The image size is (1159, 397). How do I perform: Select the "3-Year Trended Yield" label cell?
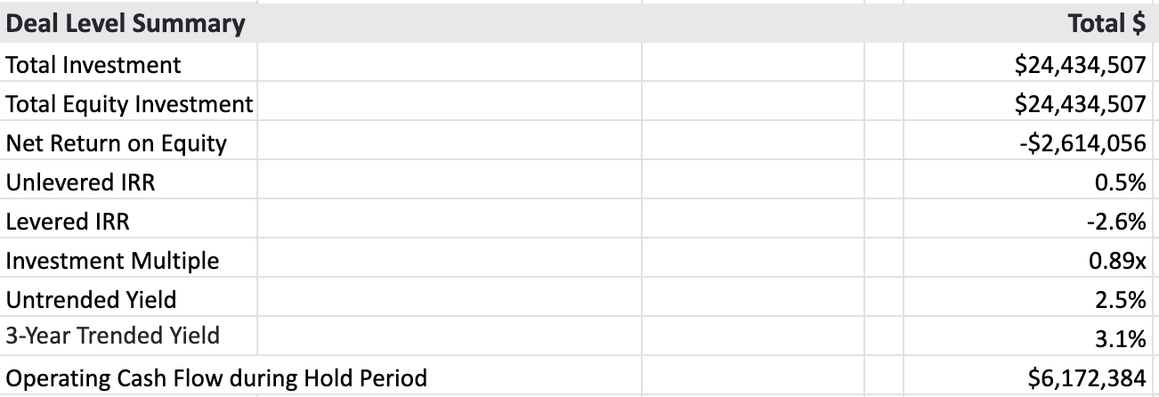pos(113,336)
